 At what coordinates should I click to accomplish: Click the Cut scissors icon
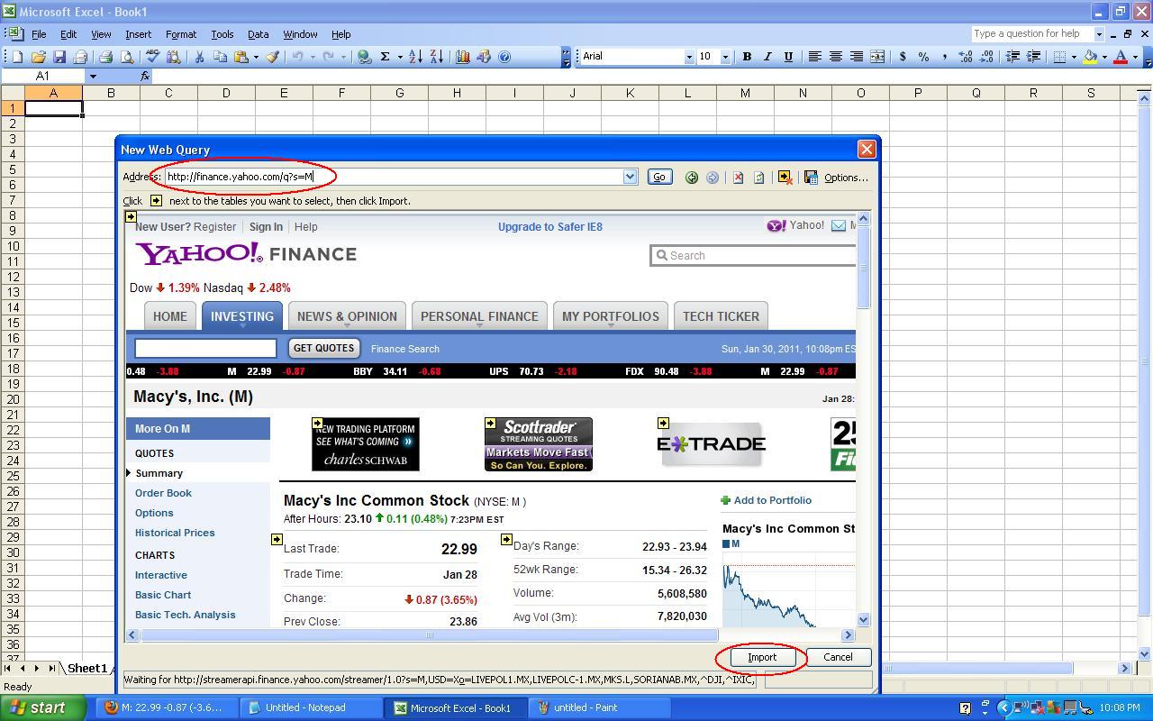(200, 57)
